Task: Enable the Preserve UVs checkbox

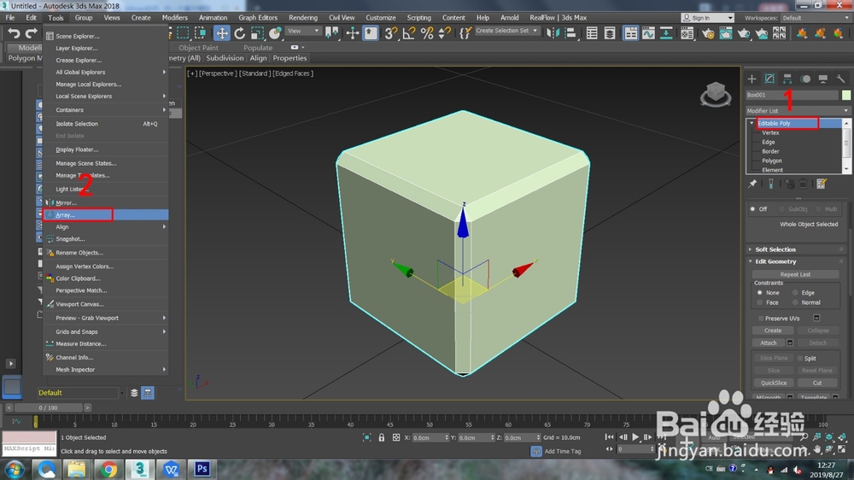Action: (761, 318)
